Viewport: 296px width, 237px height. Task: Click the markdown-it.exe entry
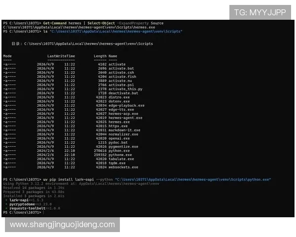(x=124, y=130)
